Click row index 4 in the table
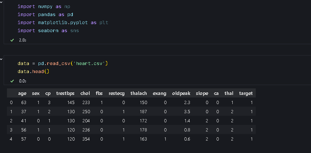 tap(11, 139)
